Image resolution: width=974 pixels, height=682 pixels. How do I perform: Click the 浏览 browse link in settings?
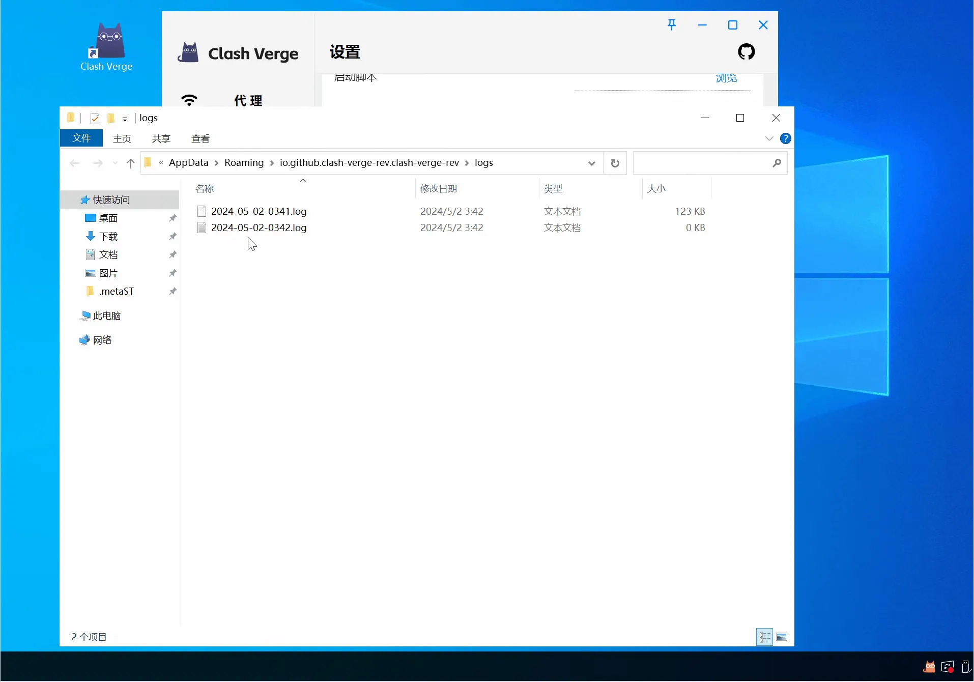(x=726, y=78)
